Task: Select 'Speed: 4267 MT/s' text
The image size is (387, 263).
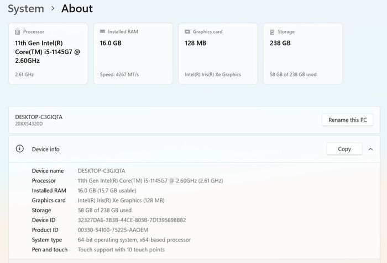Action: pyautogui.click(x=119, y=74)
